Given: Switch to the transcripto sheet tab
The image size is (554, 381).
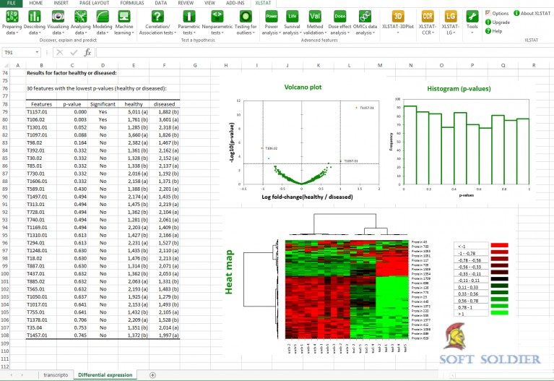Looking at the screenshot, I should coord(56,375).
